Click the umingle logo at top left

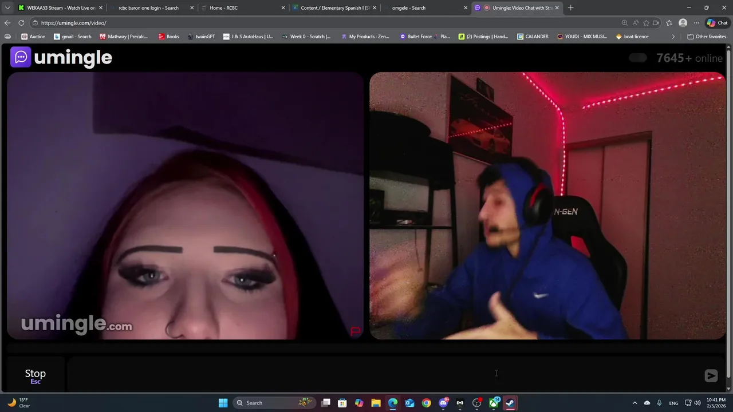point(61,57)
